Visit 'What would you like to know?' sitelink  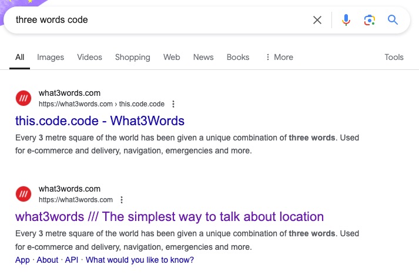pos(140,260)
